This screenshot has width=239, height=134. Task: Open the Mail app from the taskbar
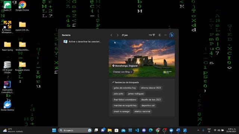click(123, 130)
